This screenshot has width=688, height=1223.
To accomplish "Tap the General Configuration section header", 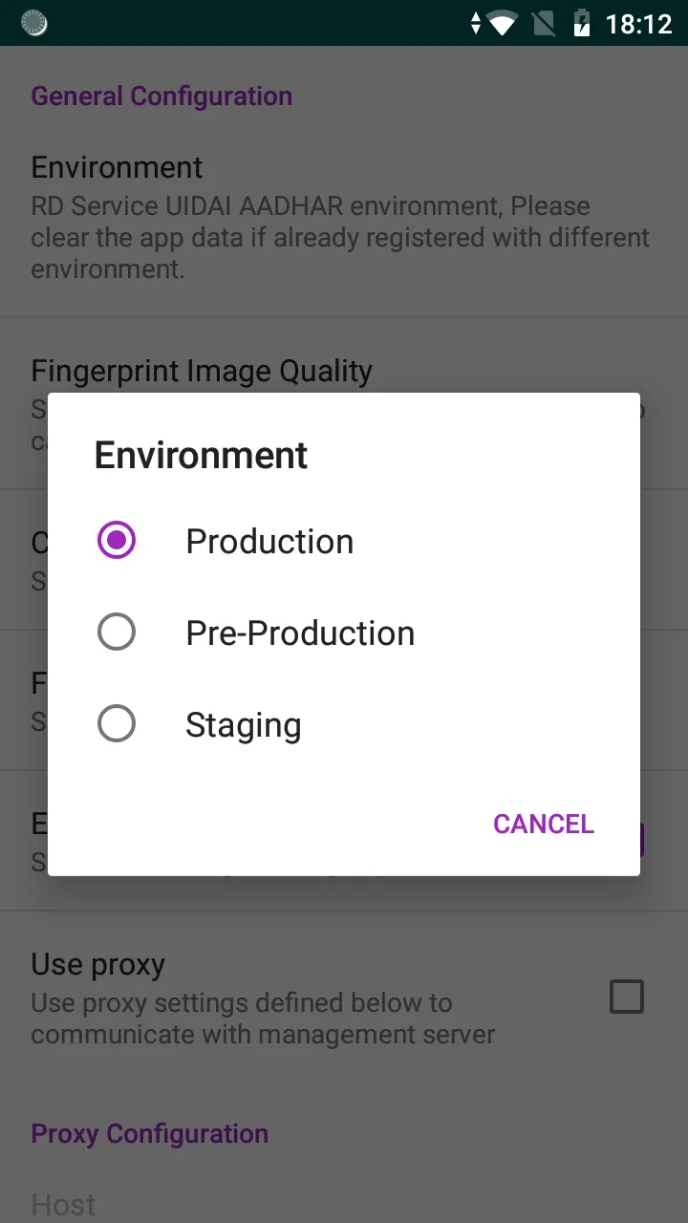I will pos(161,97).
